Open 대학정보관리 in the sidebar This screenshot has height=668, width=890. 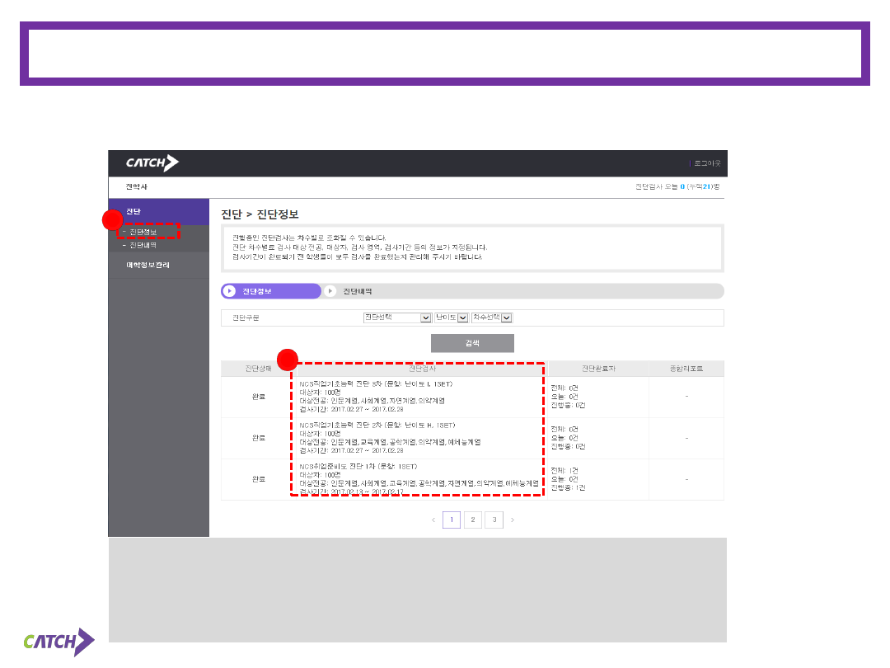pyautogui.click(x=148, y=266)
